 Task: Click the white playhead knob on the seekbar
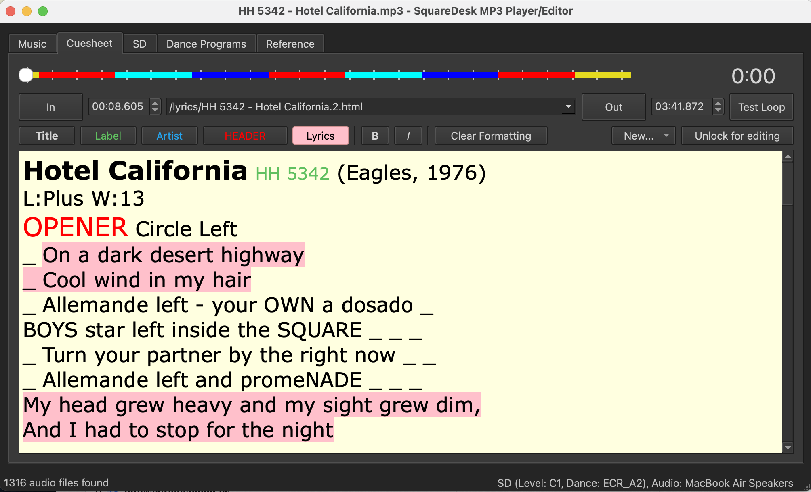pyautogui.click(x=26, y=75)
